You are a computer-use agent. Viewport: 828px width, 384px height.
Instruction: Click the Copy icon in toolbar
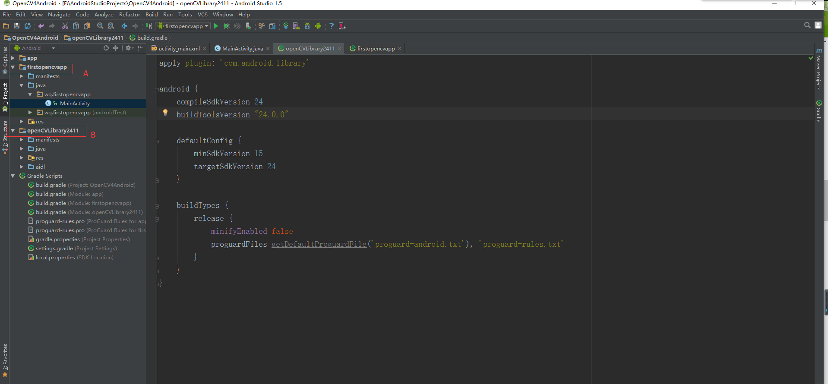coord(76,26)
